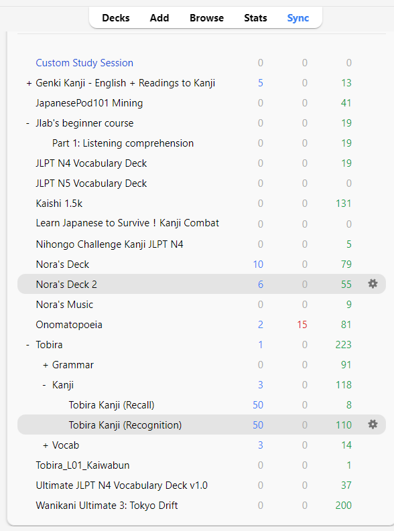Expand the Genki Kanji deck
This screenshot has height=531, width=394.
tap(29, 83)
